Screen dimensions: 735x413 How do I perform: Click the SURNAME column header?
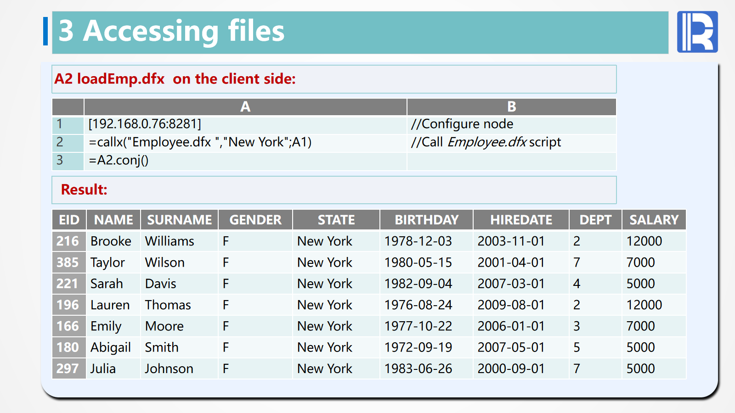179,220
